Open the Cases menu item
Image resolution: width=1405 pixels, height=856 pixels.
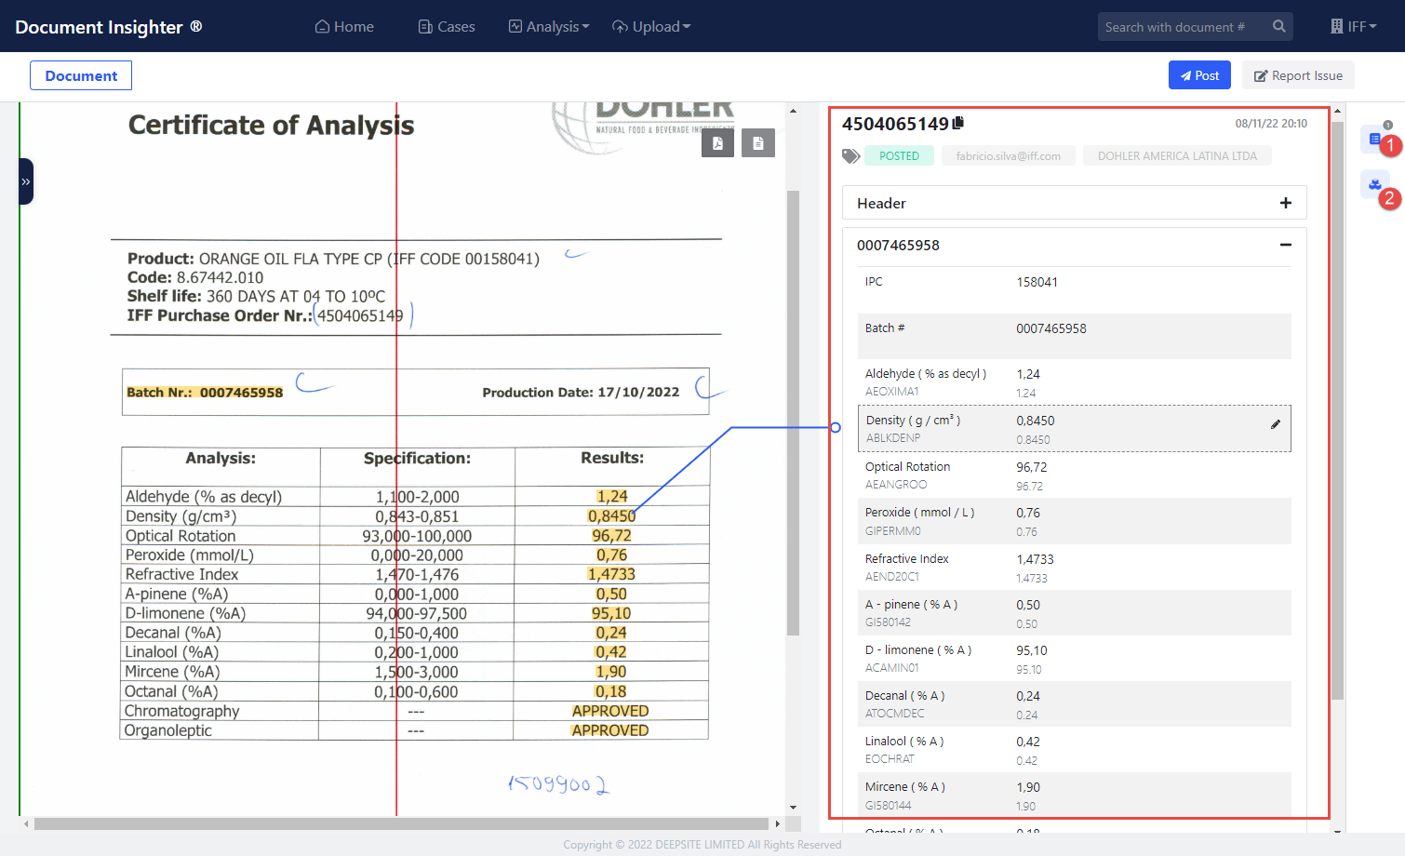(x=447, y=27)
